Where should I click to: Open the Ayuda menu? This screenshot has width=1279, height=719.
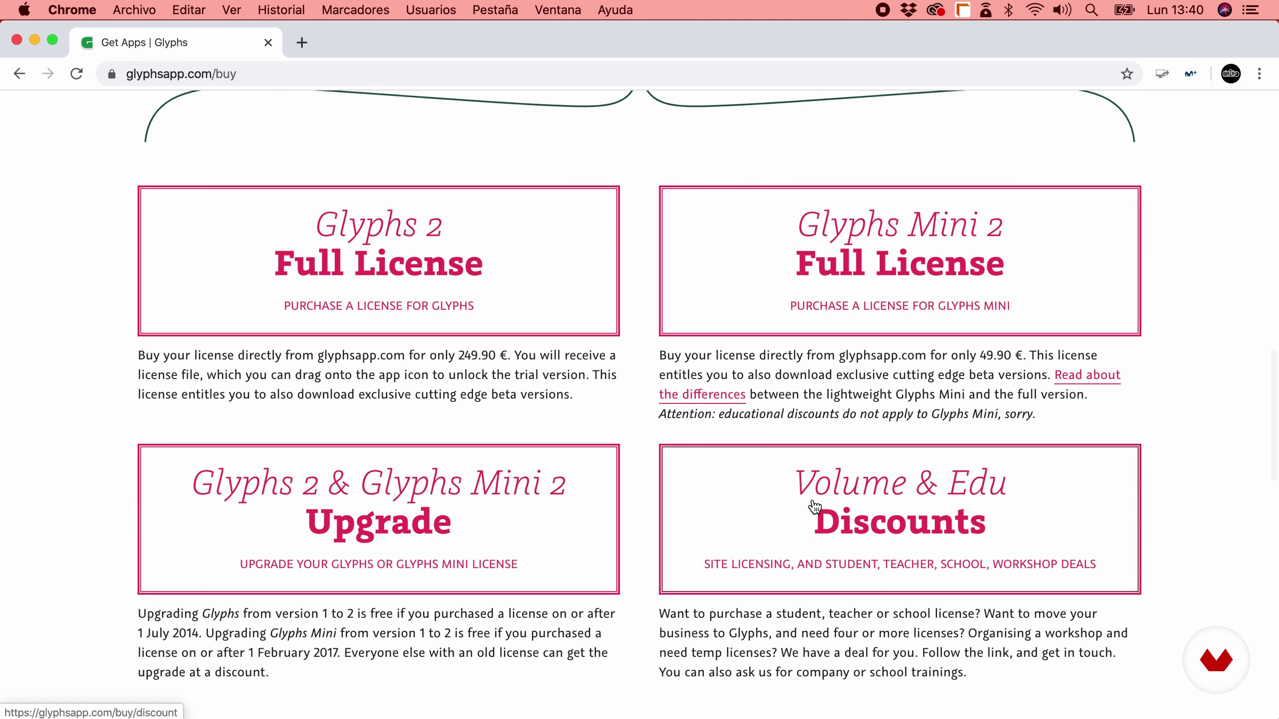(615, 10)
